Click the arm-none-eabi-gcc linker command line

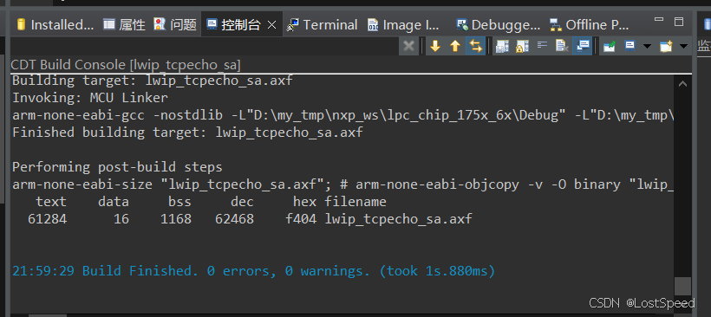[x=342, y=115]
